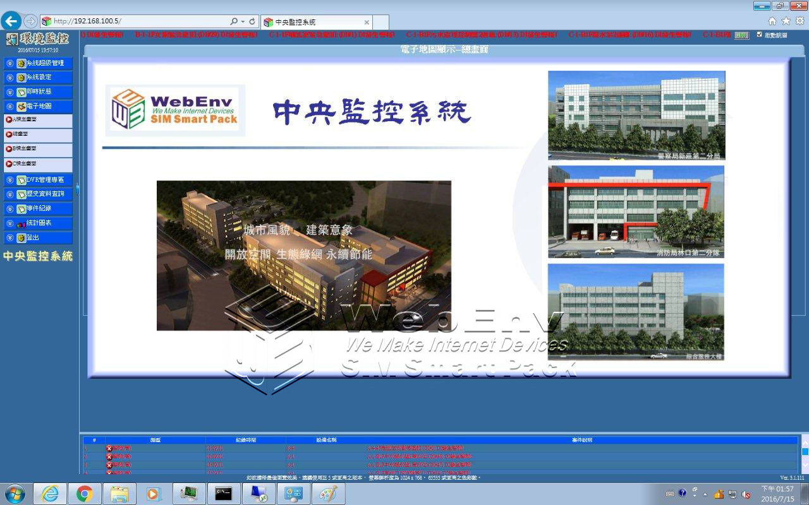This screenshot has width=809, height=505.
Task: Click the 即時狀態 page icon
Action: 21,92
